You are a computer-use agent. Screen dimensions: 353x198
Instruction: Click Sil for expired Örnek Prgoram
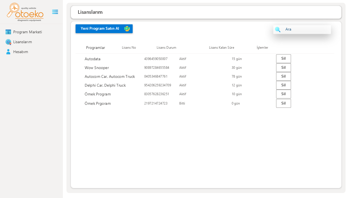(284, 103)
